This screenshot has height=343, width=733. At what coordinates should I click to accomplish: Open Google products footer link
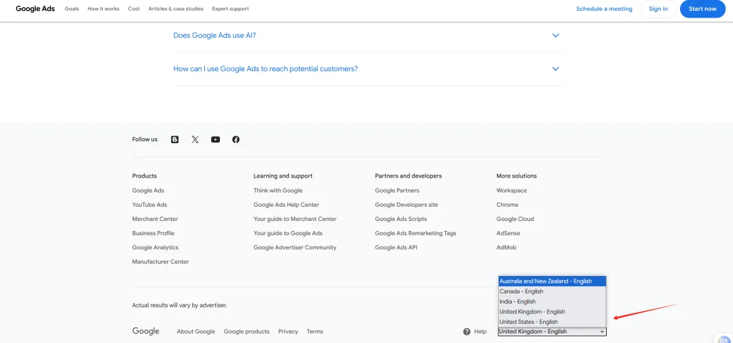tap(246, 331)
